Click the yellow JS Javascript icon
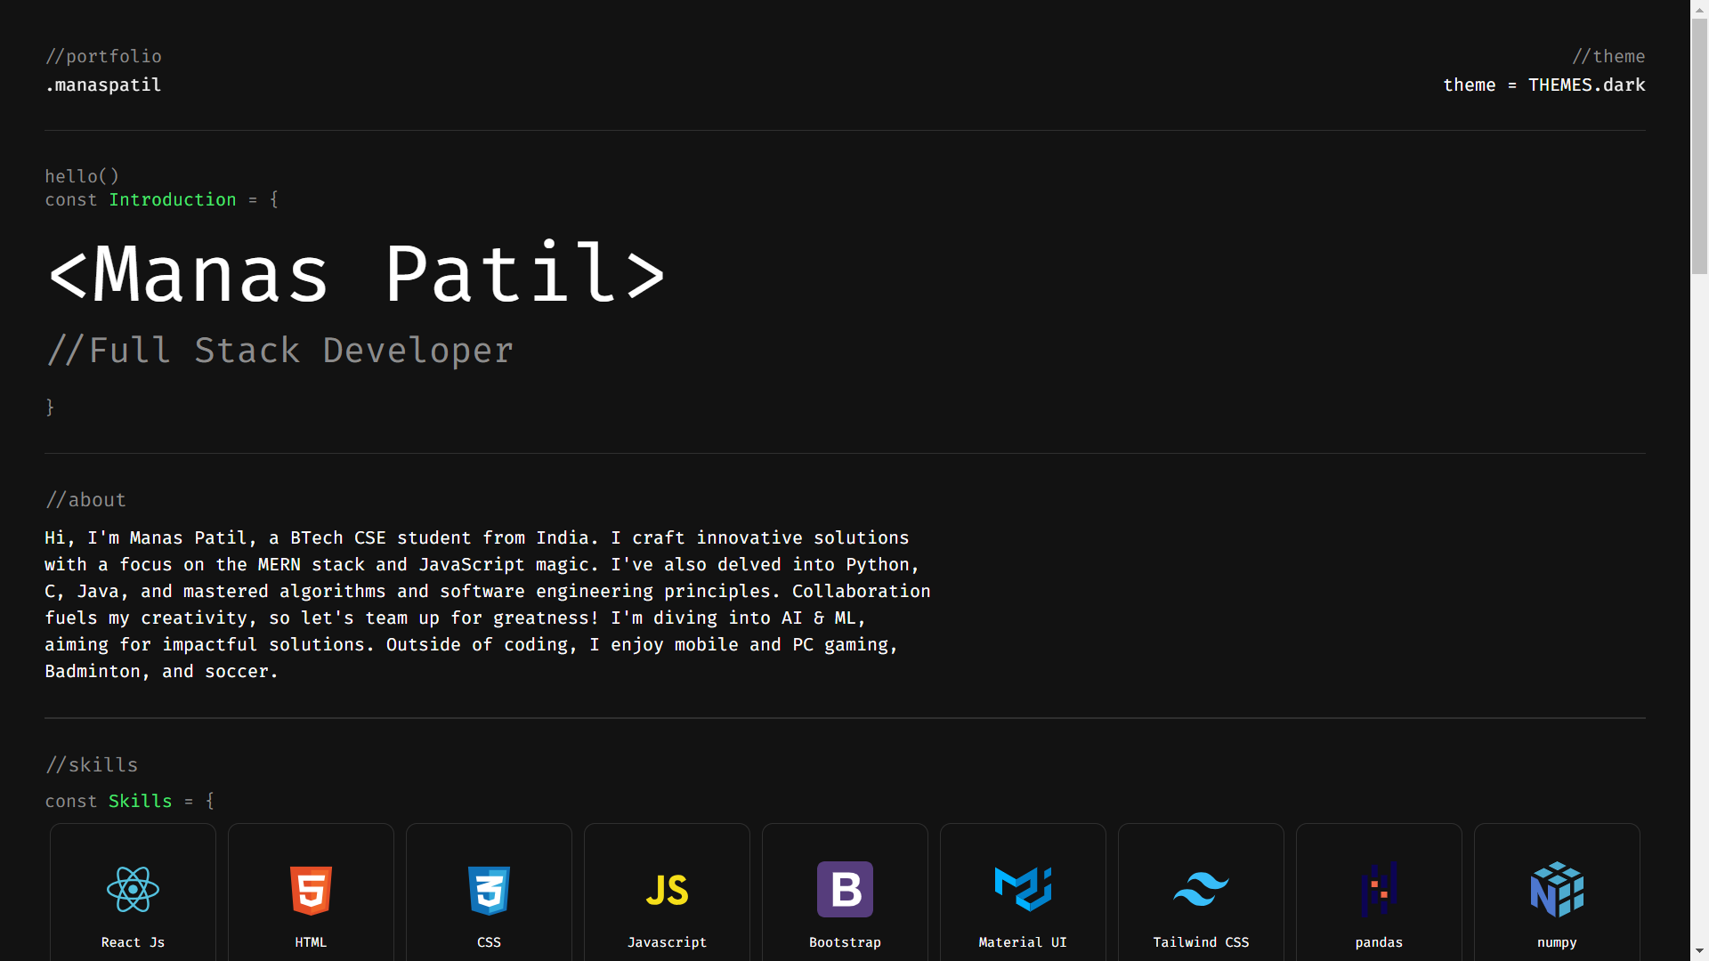Viewport: 1709px width, 961px height. click(x=667, y=890)
